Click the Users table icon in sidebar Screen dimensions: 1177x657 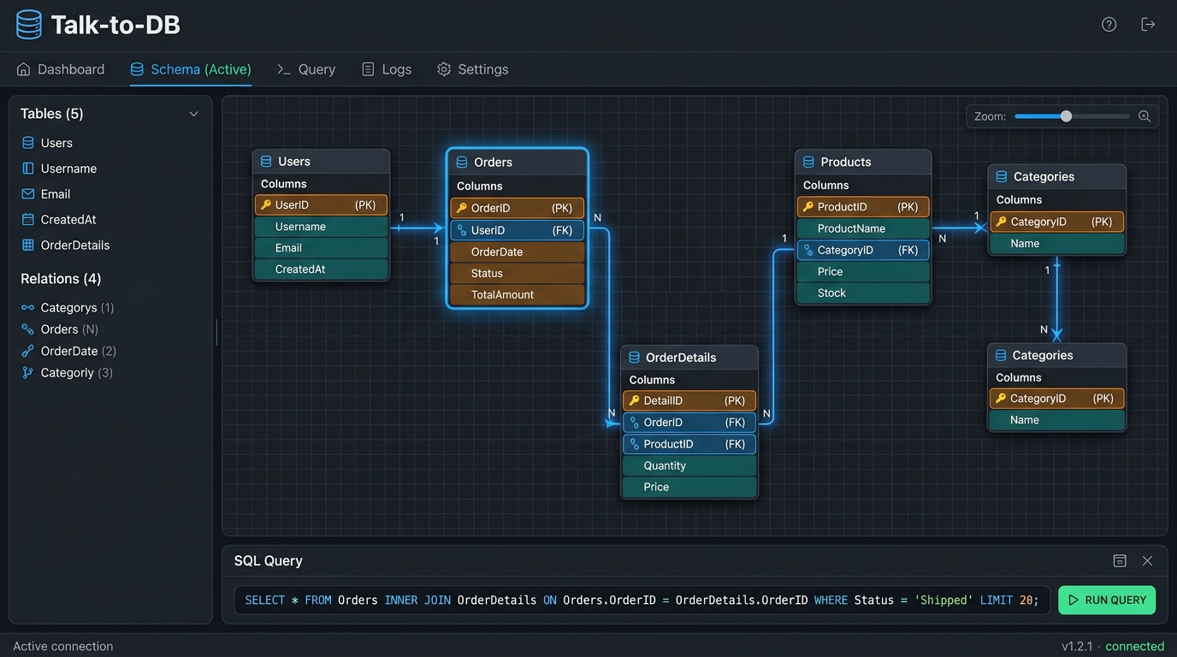tap(28, 143)
